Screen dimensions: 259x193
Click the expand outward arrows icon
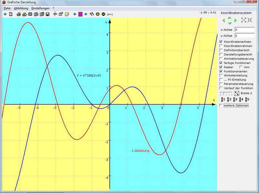[244, 20]
